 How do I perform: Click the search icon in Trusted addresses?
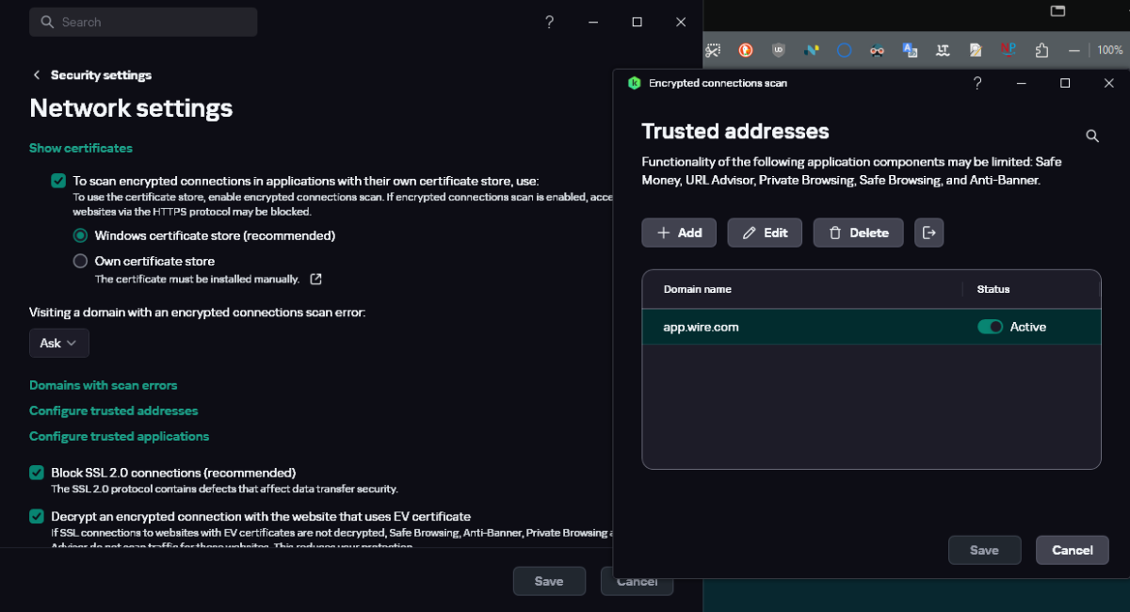coord(1092,136)
